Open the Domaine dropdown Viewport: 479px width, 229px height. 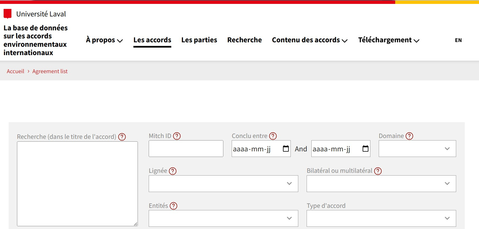tap(417, 149)
